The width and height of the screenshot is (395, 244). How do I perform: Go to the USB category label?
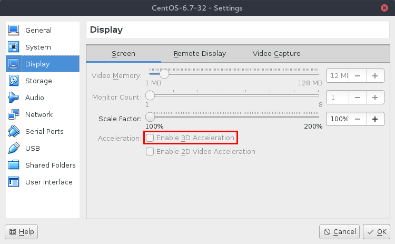click(33, 149)
